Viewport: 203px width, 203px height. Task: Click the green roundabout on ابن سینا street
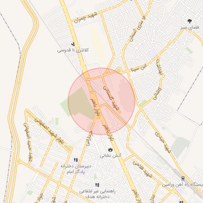pos(119,70)
